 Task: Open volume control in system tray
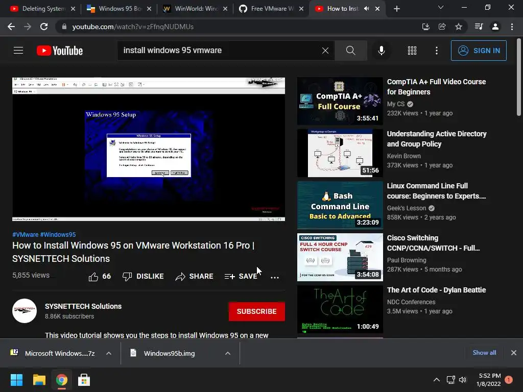pos(463,380)
